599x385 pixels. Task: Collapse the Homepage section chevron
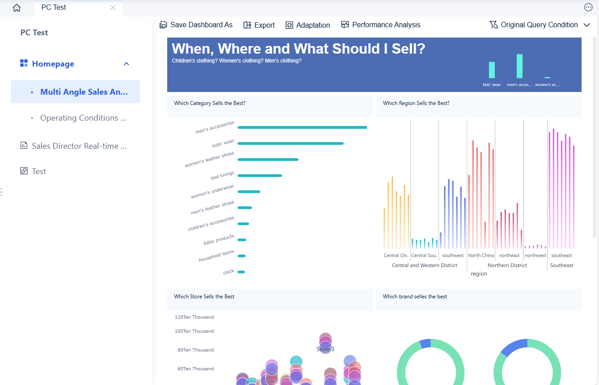[127, 64]
